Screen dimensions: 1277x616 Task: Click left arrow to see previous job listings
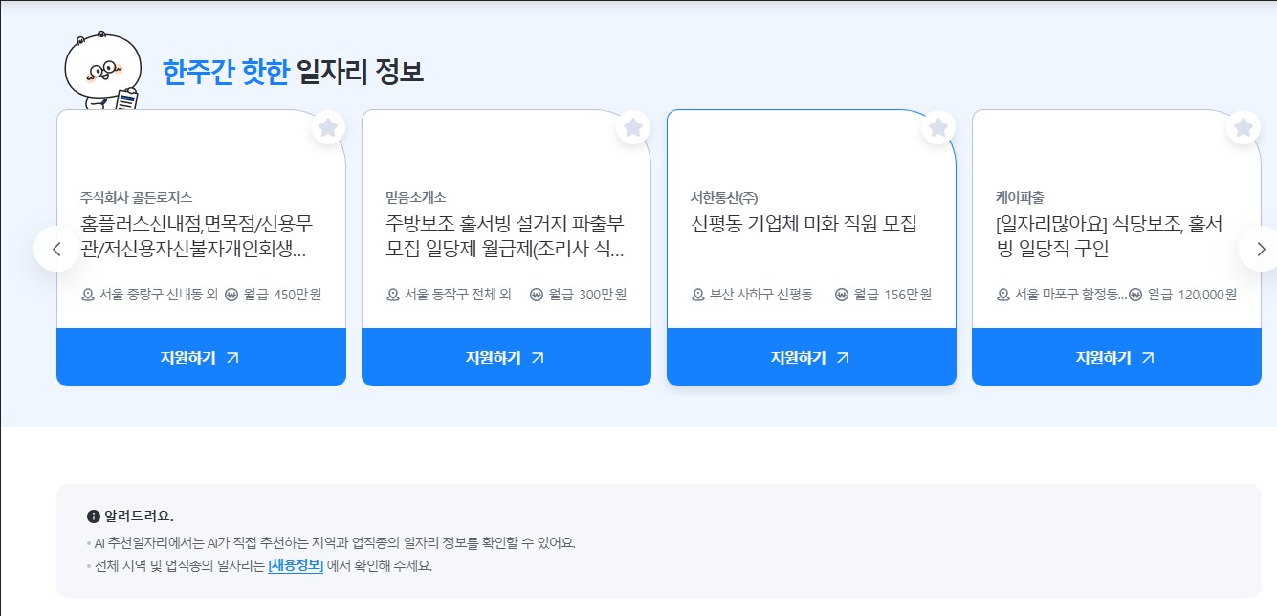[x=55, y=249]
